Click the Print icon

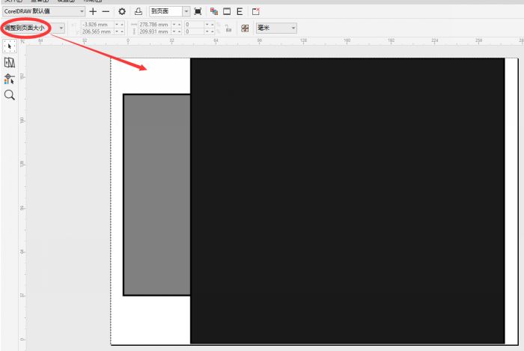pyautogui.click(x=138, y=12)
